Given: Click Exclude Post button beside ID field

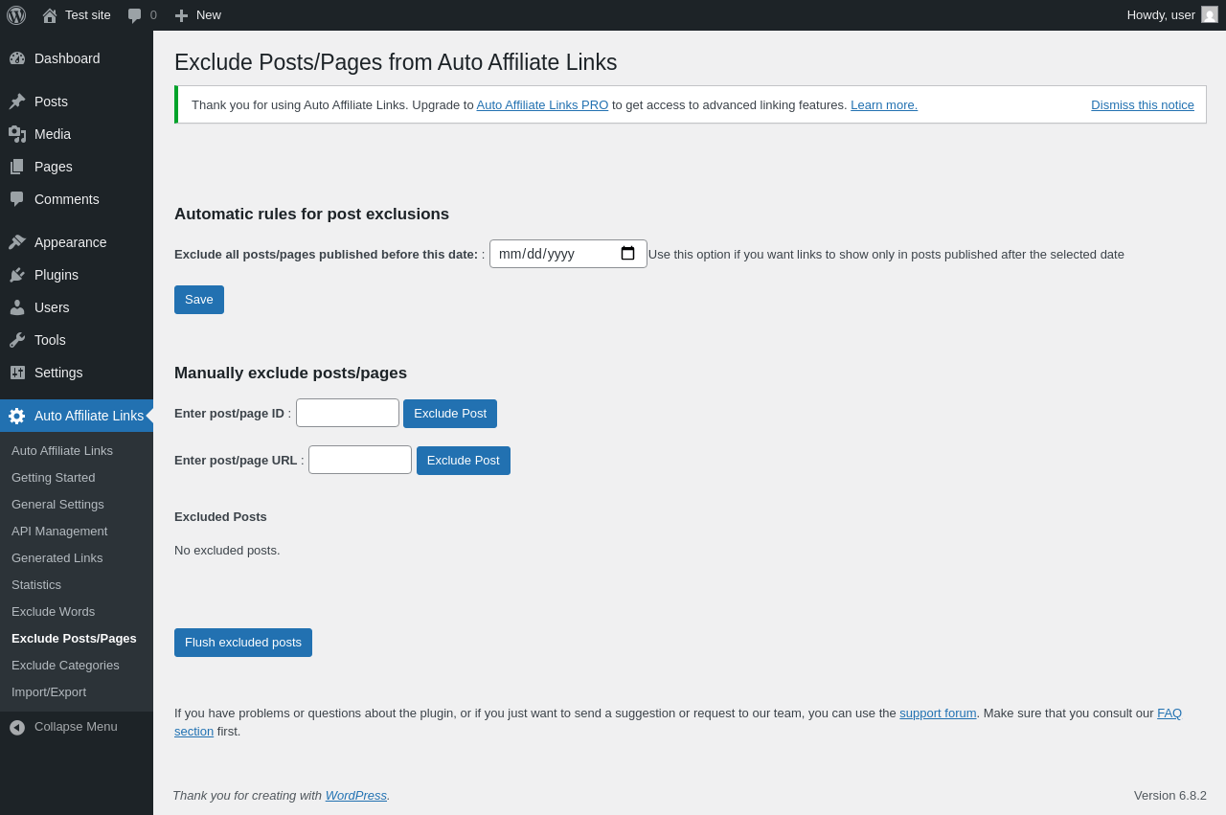Looking at the screenshot, I should coord(450,414).
